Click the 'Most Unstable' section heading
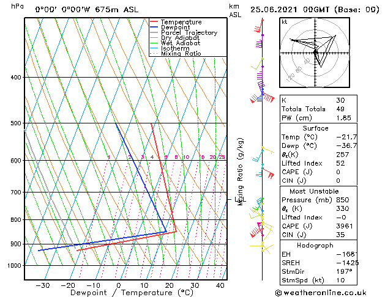The width and height of the screenshot is (385, 297). point(314,191)
